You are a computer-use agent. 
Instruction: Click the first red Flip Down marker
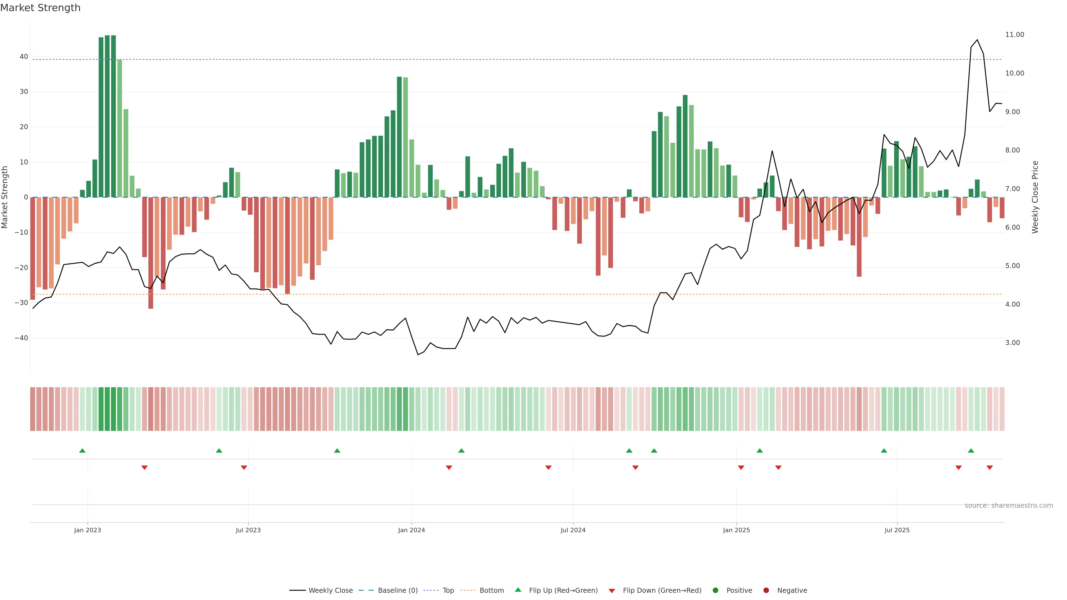pyautogui.click(x=144, y=467)
